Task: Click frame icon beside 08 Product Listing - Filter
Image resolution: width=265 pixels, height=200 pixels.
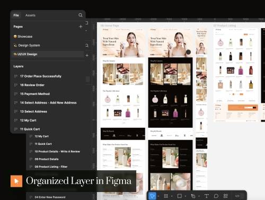Action: tap(31, 167)
